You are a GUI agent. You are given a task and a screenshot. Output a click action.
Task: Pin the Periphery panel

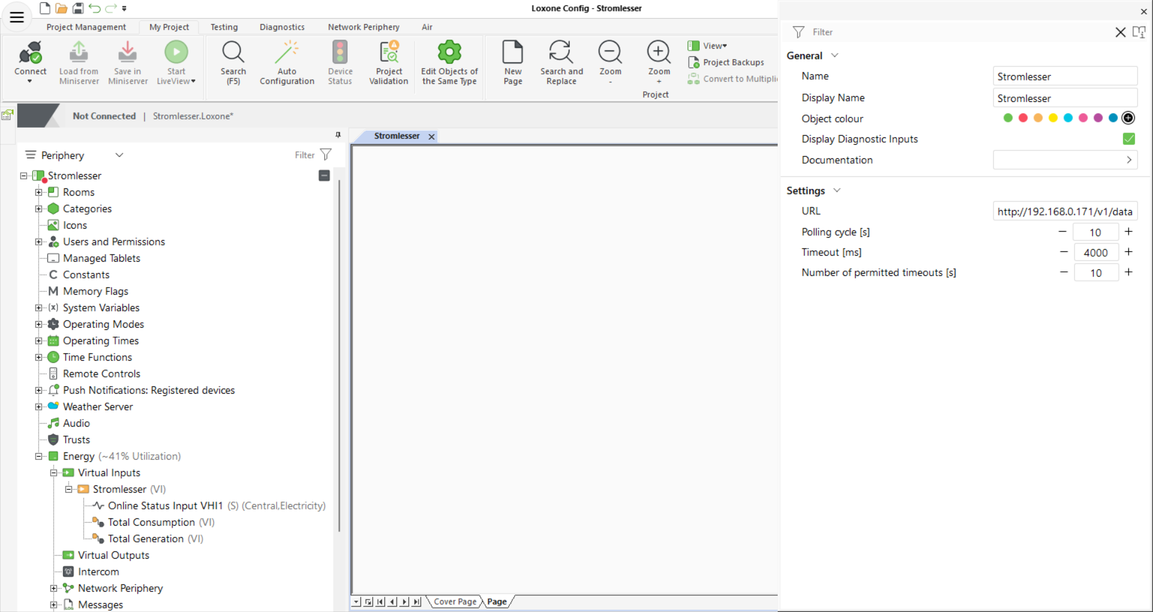tap(338, 134)
